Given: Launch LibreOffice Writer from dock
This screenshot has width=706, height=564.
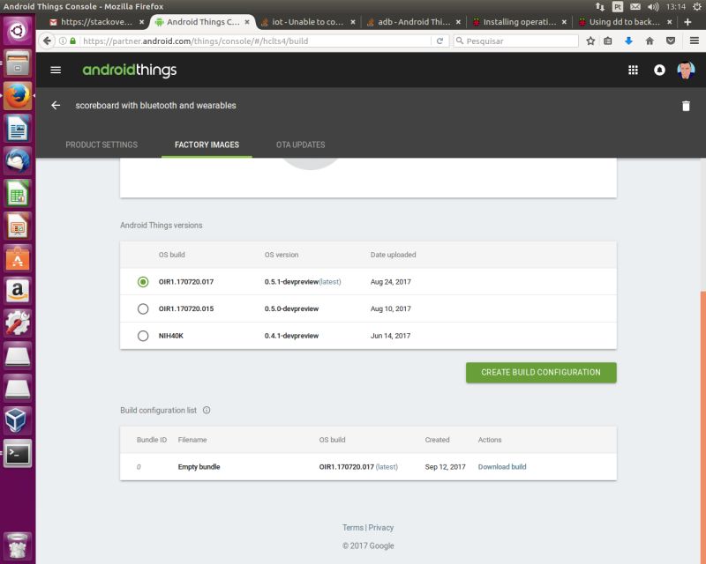Looking at the screenshot, I should [18, 128].
